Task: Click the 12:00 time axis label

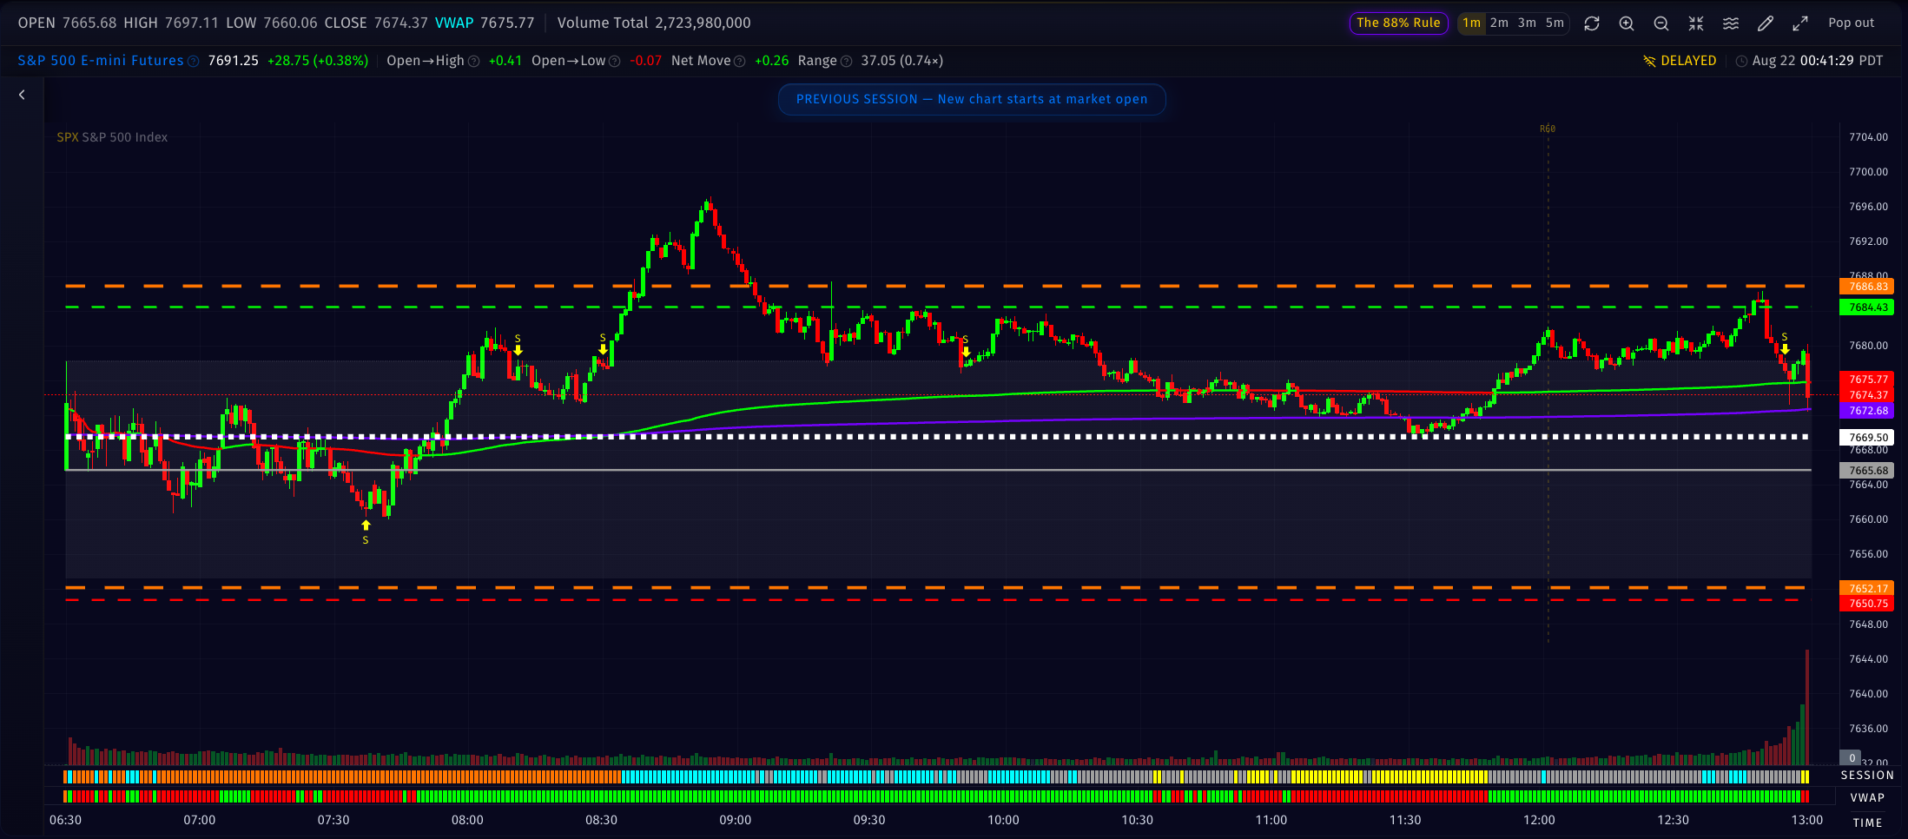Action: point(1539,820)
